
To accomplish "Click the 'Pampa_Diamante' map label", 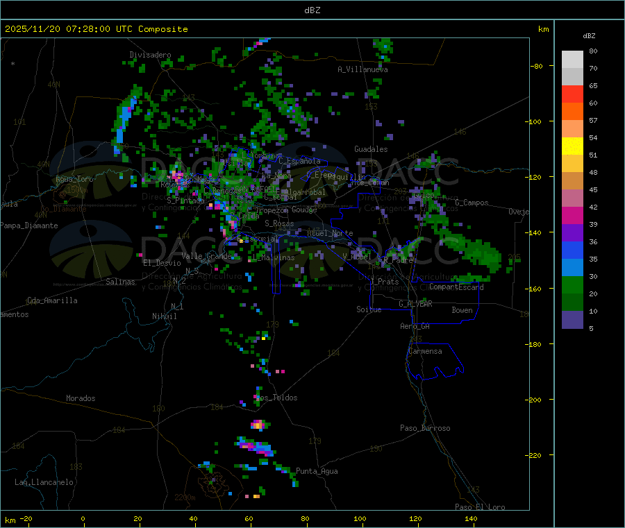I will 29,225.
